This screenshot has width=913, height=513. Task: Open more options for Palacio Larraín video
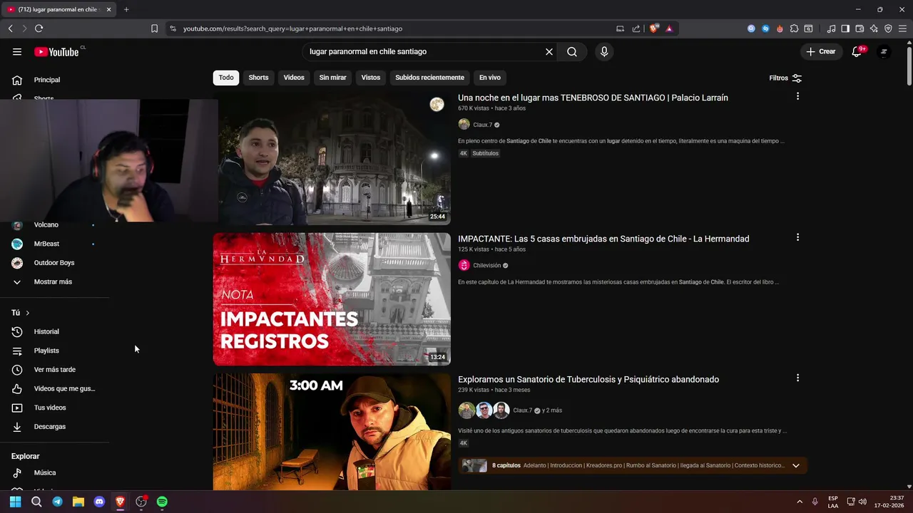tap(797, 96)
